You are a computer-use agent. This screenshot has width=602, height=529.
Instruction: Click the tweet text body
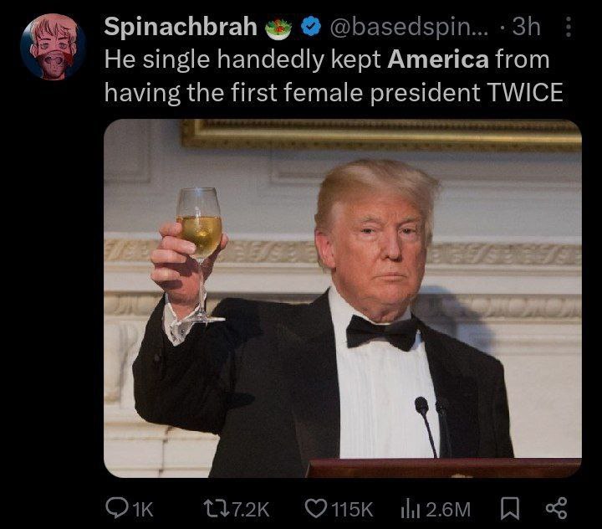tap(334, 75)
